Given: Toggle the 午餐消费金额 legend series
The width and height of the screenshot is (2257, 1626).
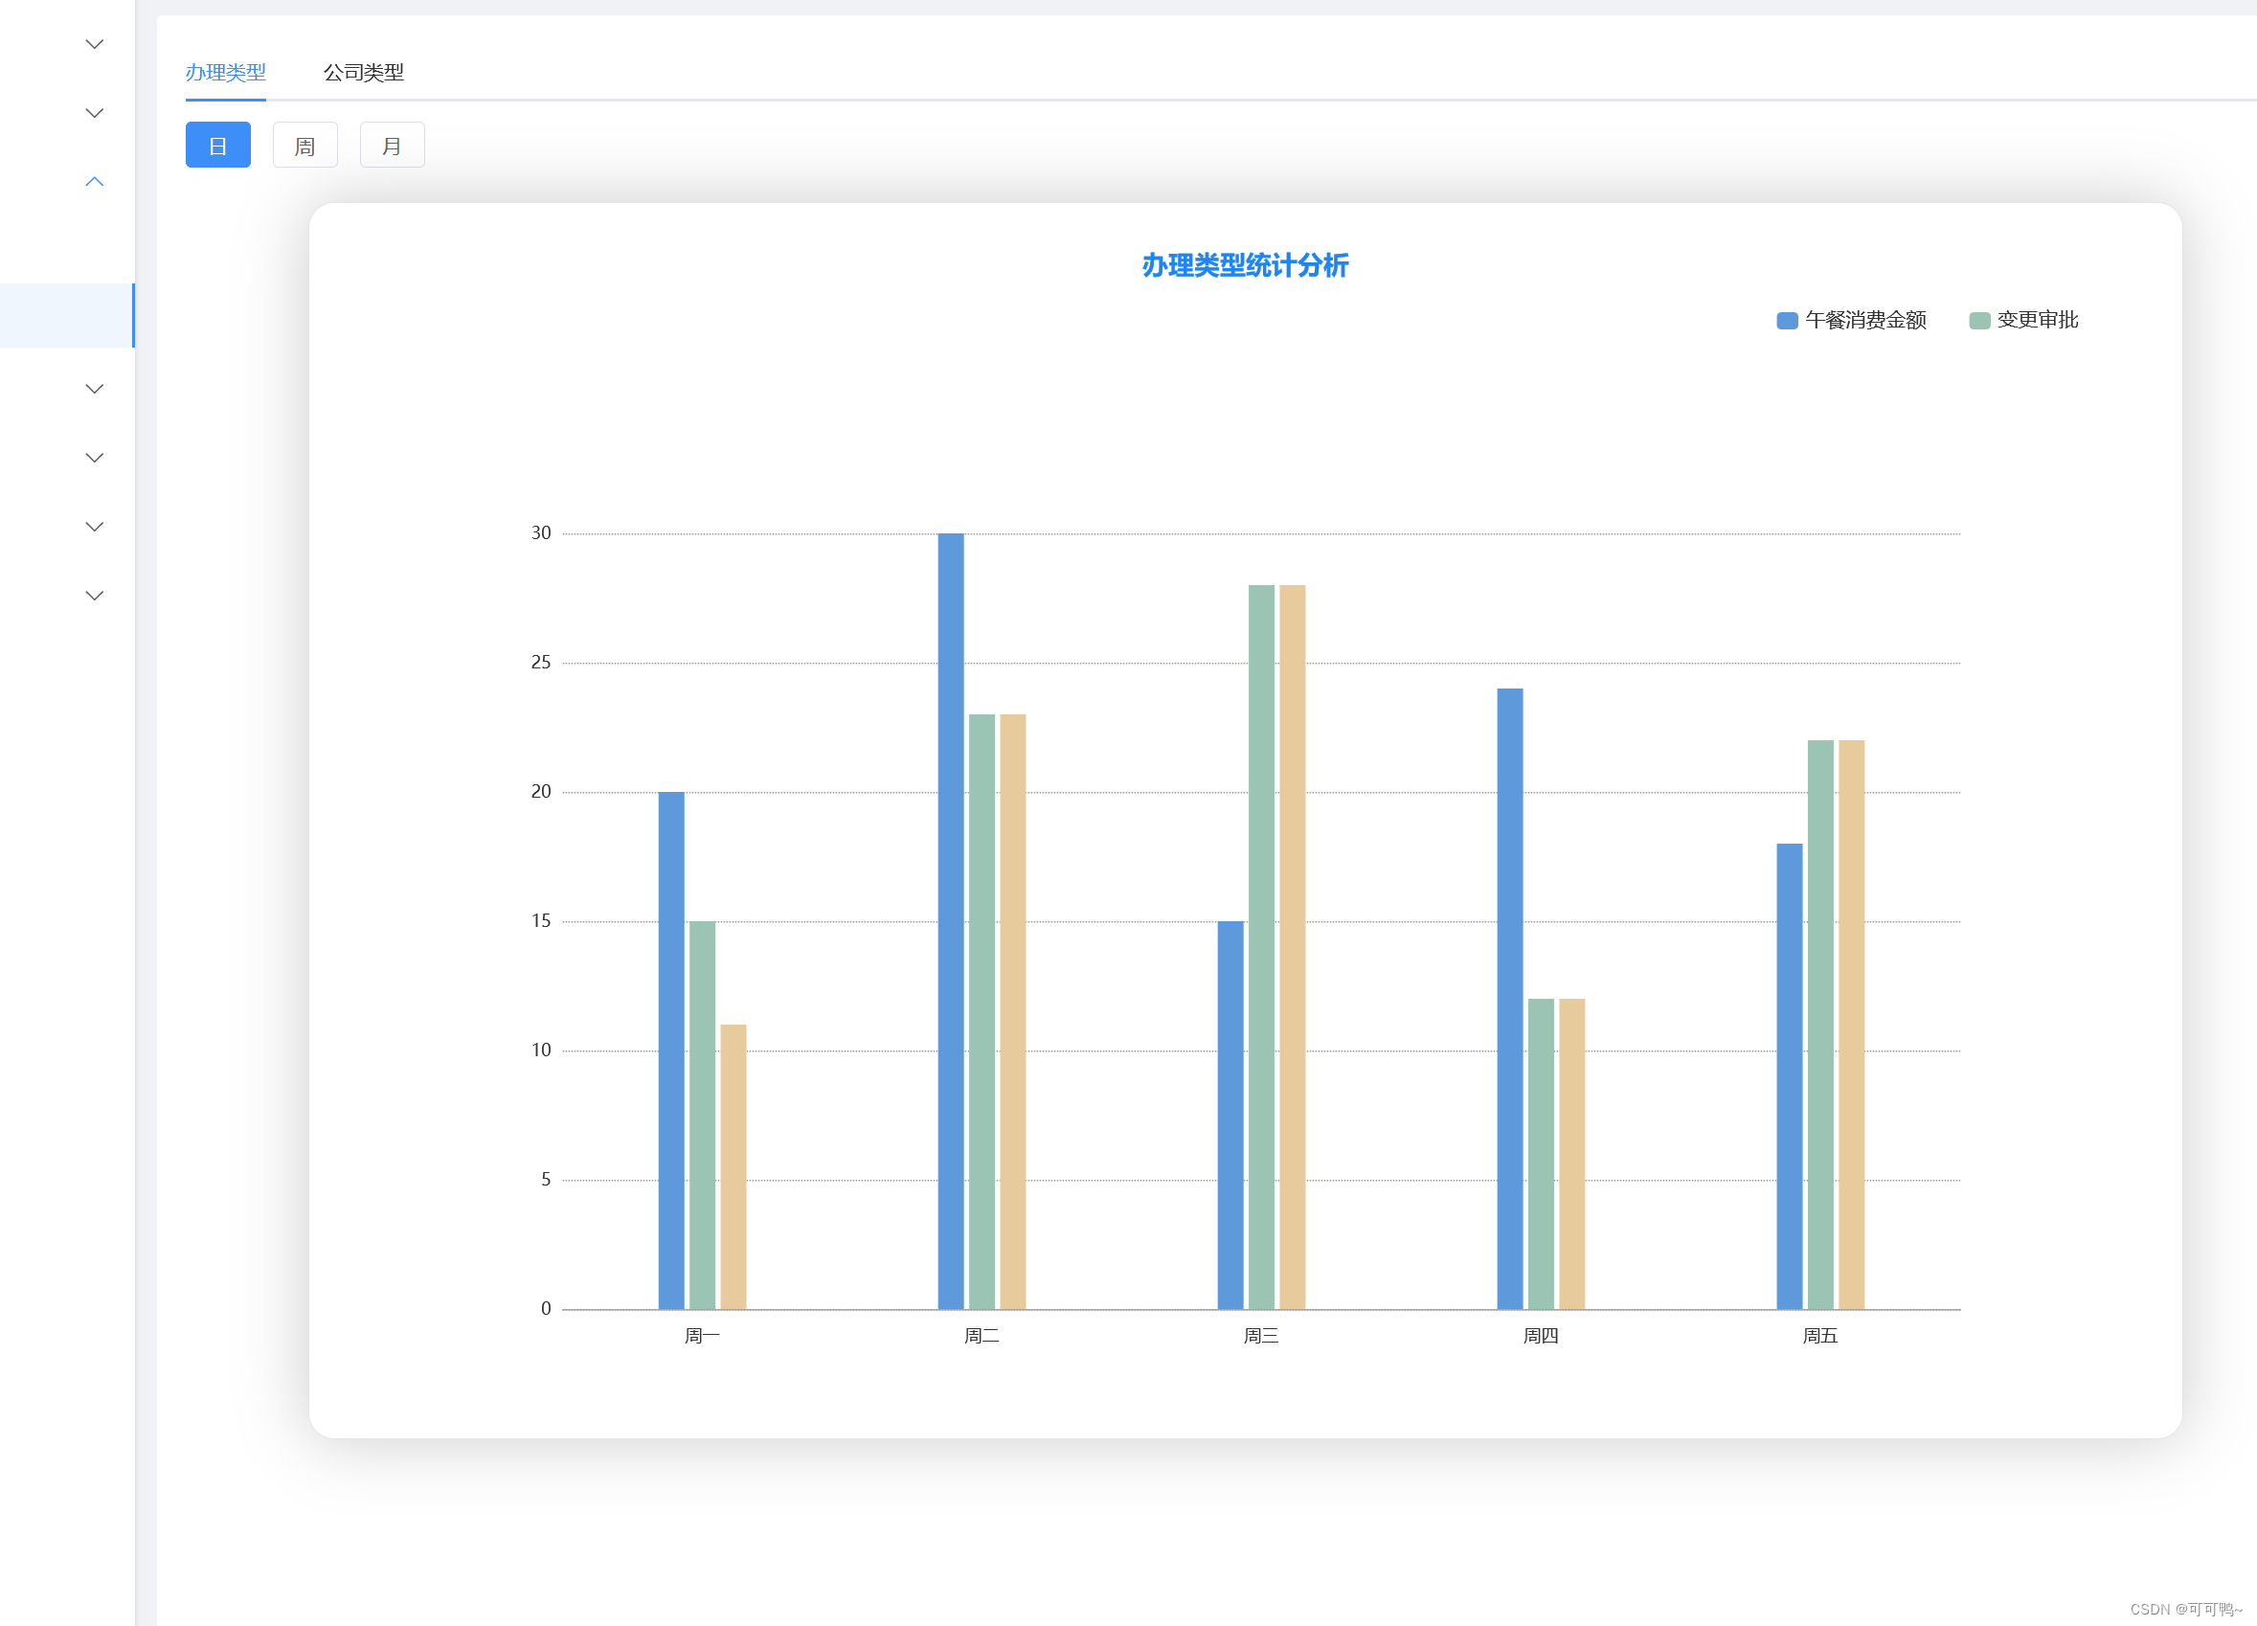Looking at the screenshot, I should tap(1851, 321).
